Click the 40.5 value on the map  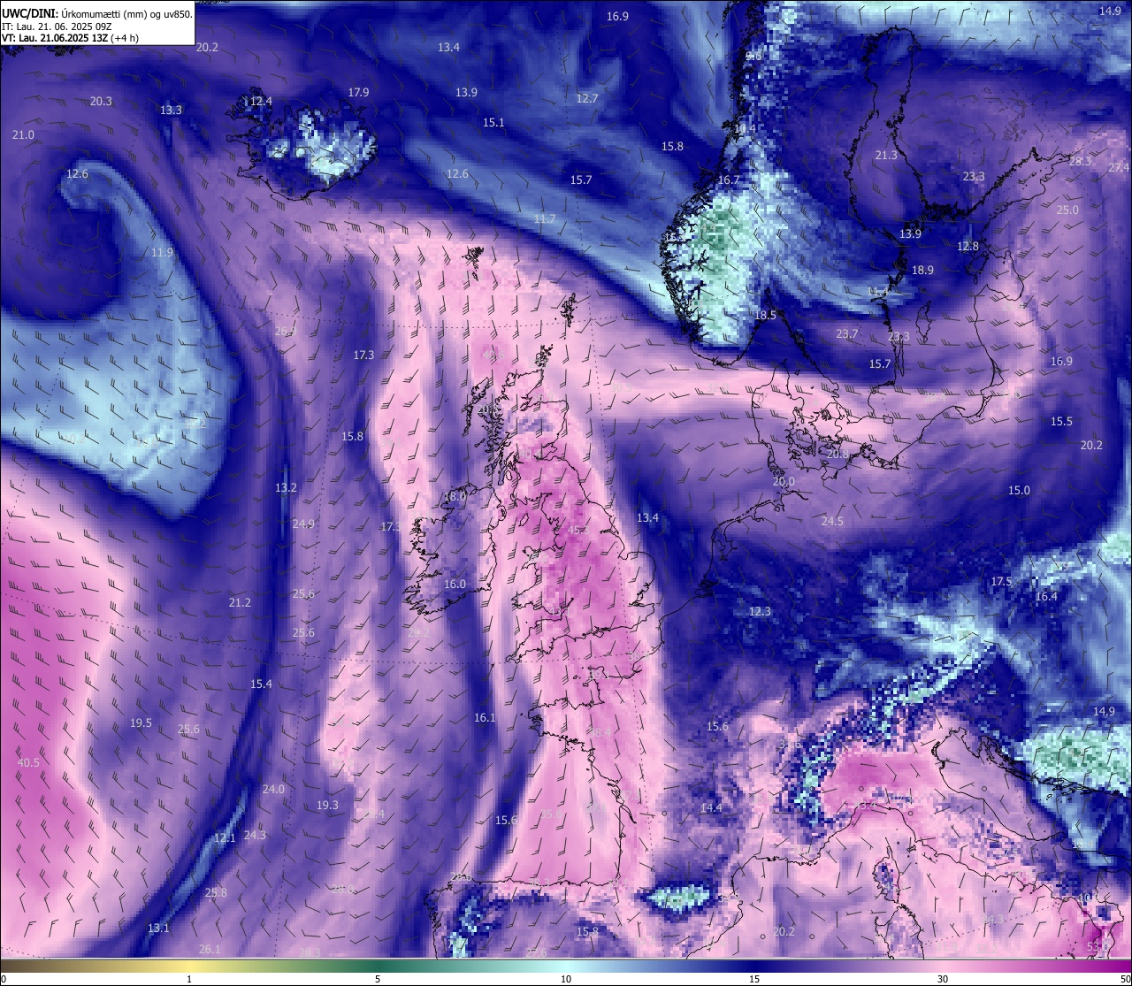[x=28, y=762]
